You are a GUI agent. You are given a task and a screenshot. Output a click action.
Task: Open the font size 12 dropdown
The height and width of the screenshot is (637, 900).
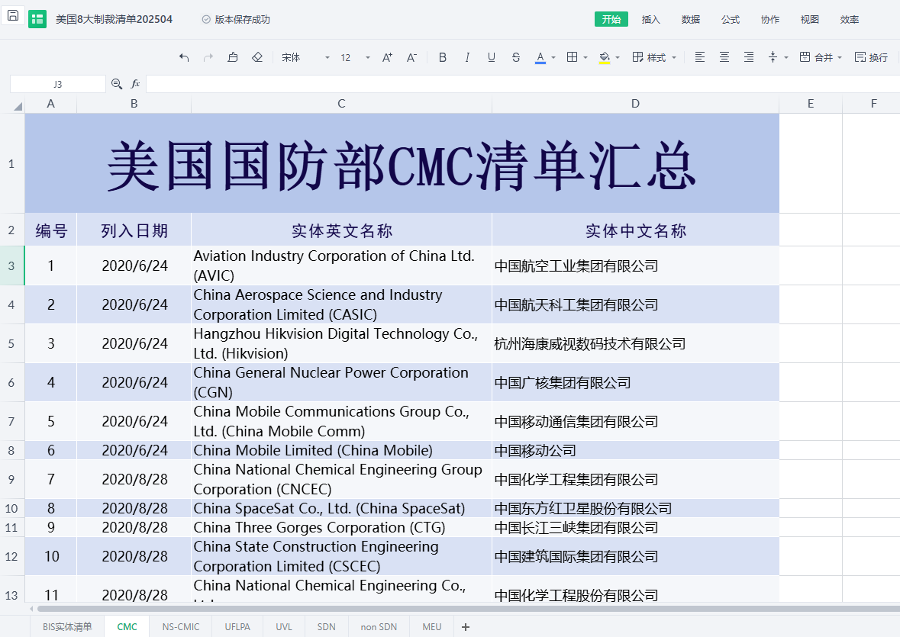tap(355, 57)
